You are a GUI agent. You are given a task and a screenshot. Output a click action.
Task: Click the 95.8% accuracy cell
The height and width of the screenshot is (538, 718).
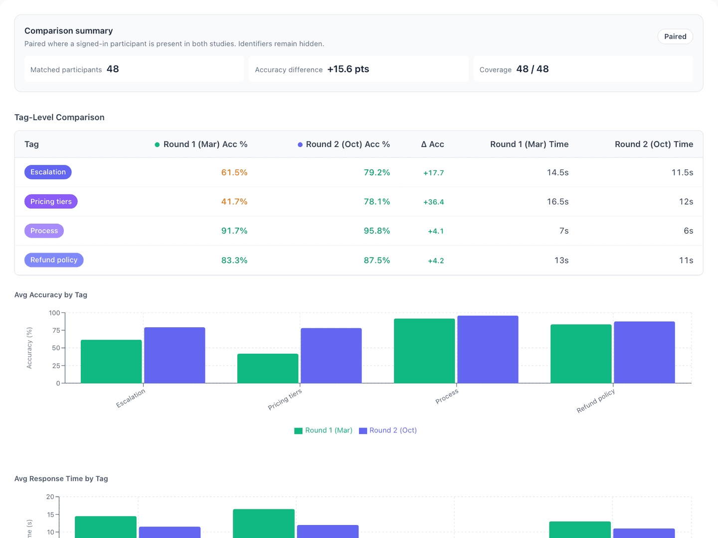click(x=377, y=231)
